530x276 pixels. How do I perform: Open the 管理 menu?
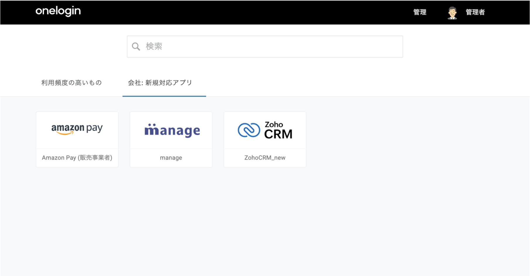[420, 12]
